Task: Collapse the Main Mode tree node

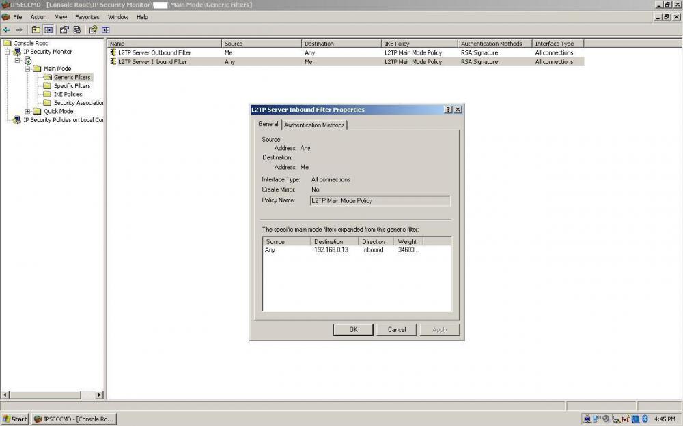Action: point(28,69)
